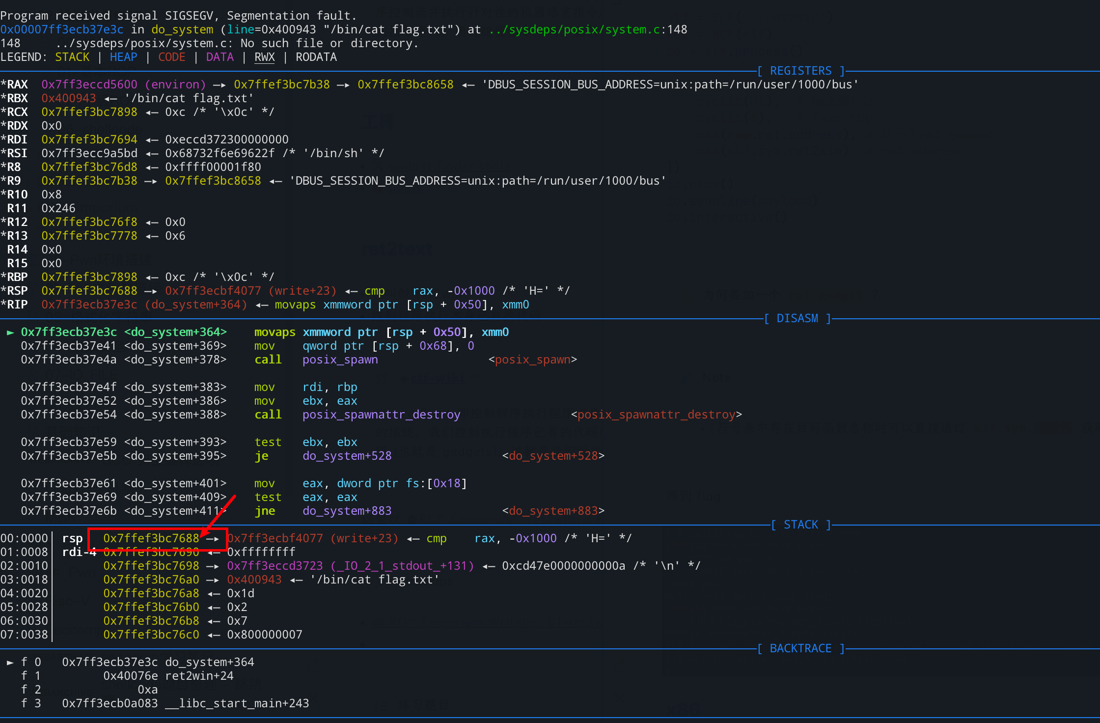Click the RSI register '/bin/sh' comment
This screenshot has width=1100, height=723.
point(333,154)
